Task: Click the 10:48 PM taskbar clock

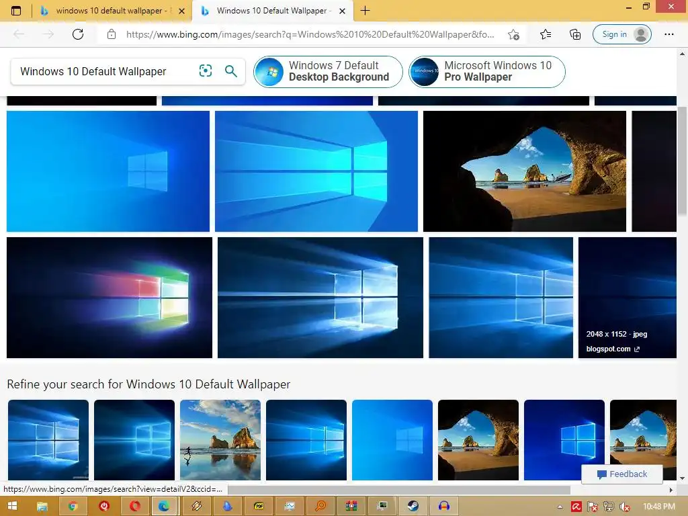Action: [x=658, y=507]
